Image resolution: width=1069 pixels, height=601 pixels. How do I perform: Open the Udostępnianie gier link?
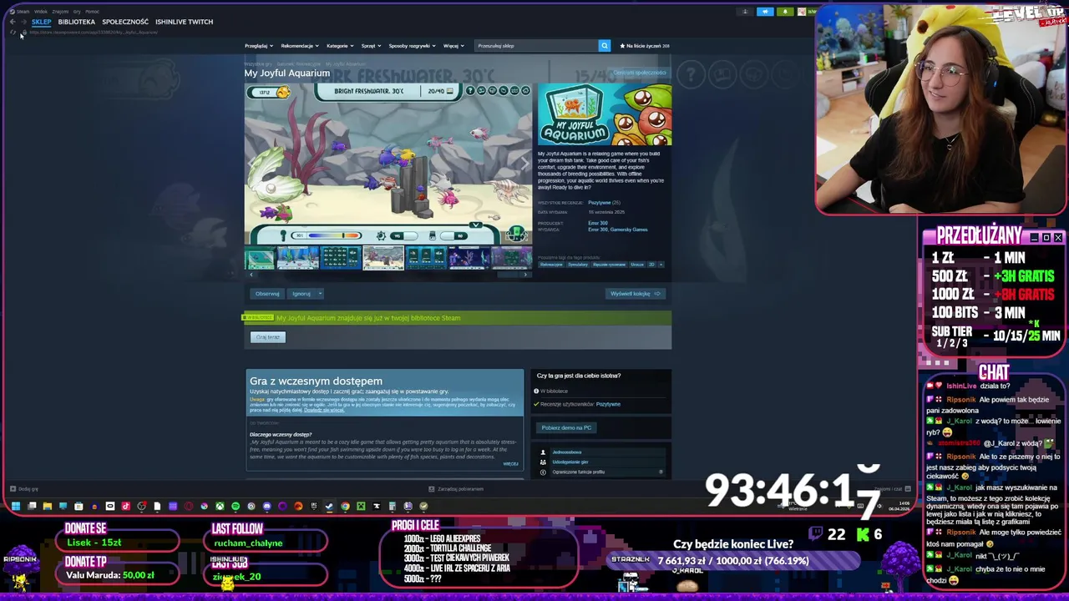pos(570,462)
